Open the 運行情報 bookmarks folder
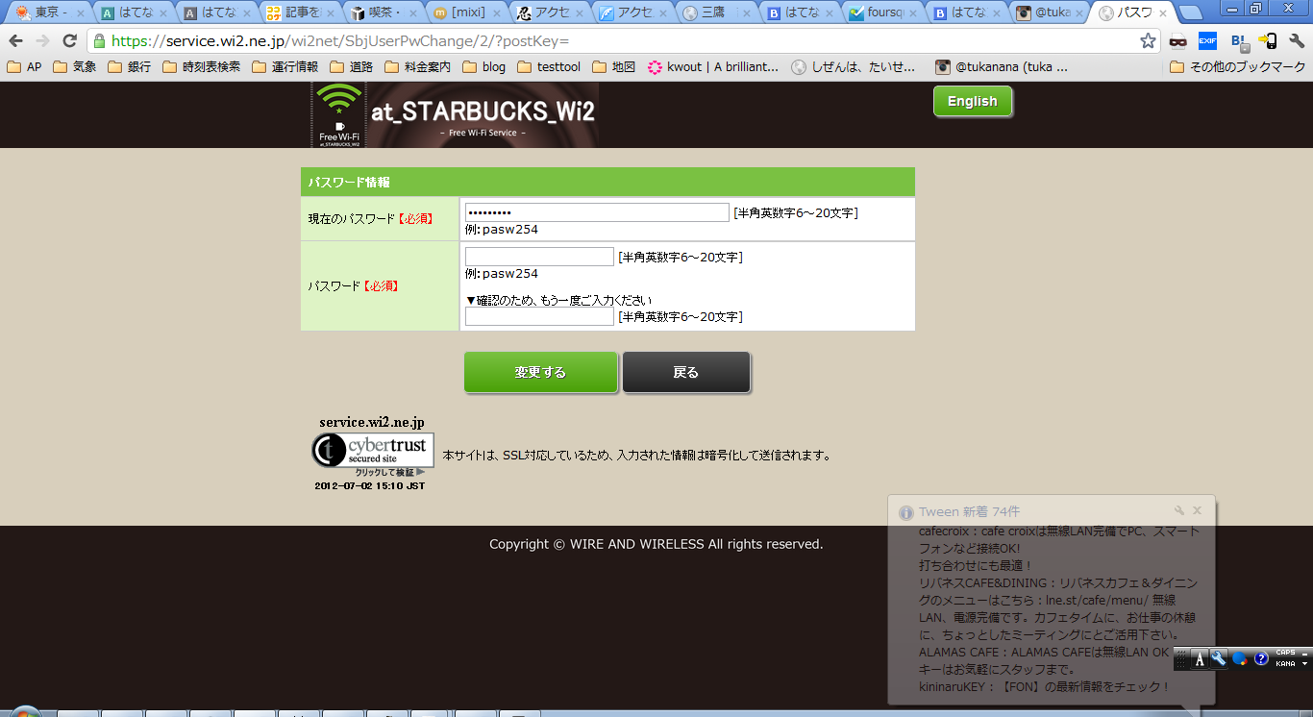1313x717 pixels. 285,67
